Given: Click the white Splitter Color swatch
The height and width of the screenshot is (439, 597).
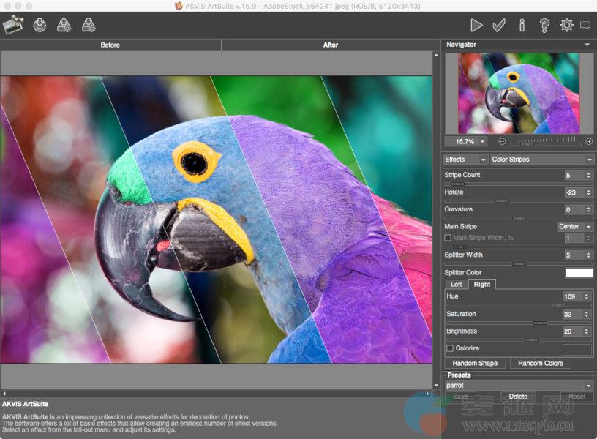Looking at the screenshot, I should (x=578, y=273).
